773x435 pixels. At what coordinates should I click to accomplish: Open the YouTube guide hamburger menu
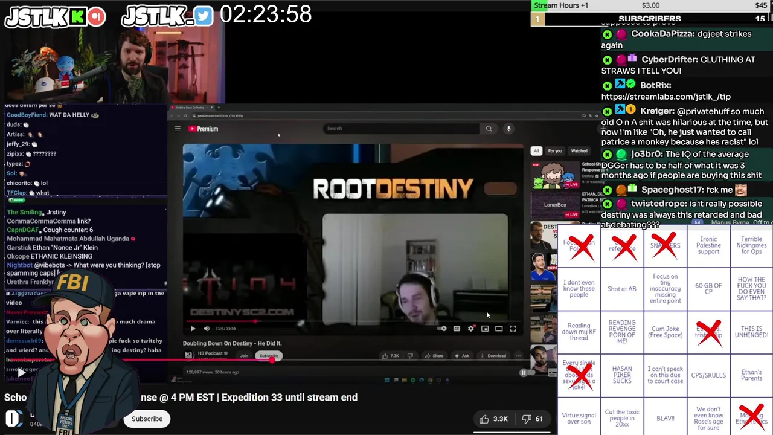coord(178,129)
